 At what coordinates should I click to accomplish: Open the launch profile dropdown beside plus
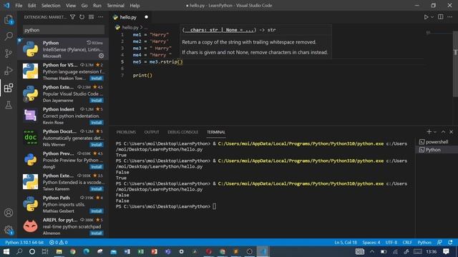435,132
